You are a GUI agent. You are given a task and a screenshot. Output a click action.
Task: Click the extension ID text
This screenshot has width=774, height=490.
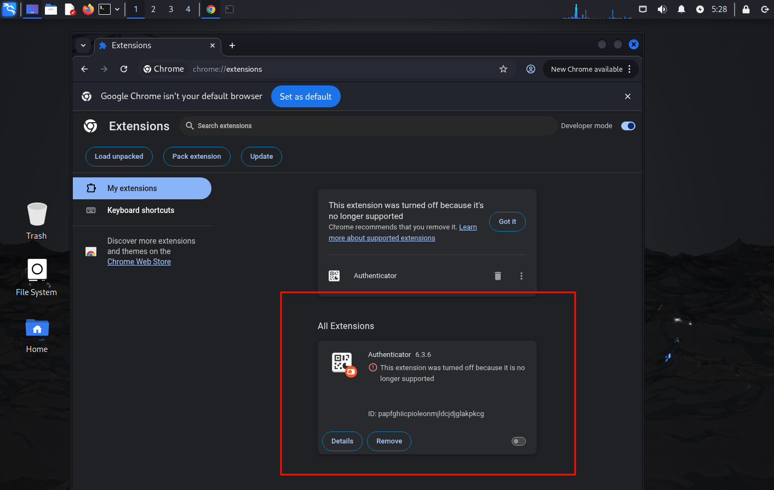click(x=426, y=414)
